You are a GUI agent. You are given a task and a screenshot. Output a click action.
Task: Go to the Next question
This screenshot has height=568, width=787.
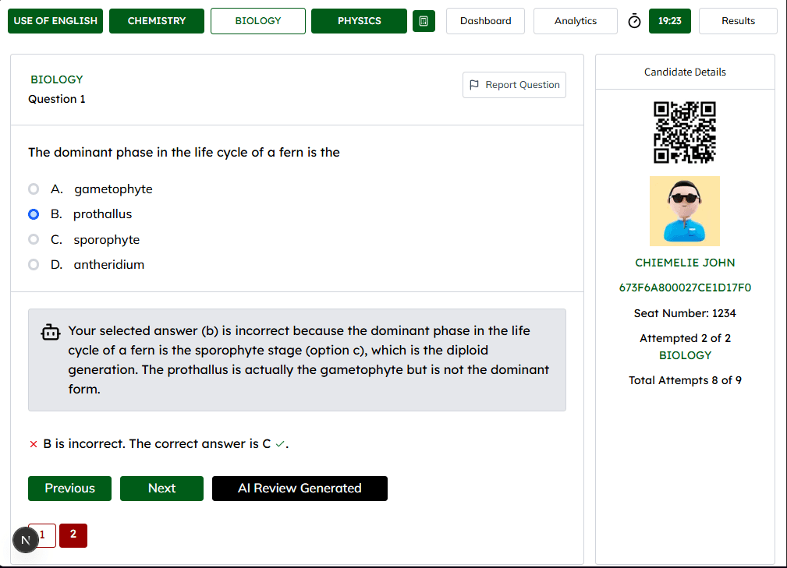161,489
